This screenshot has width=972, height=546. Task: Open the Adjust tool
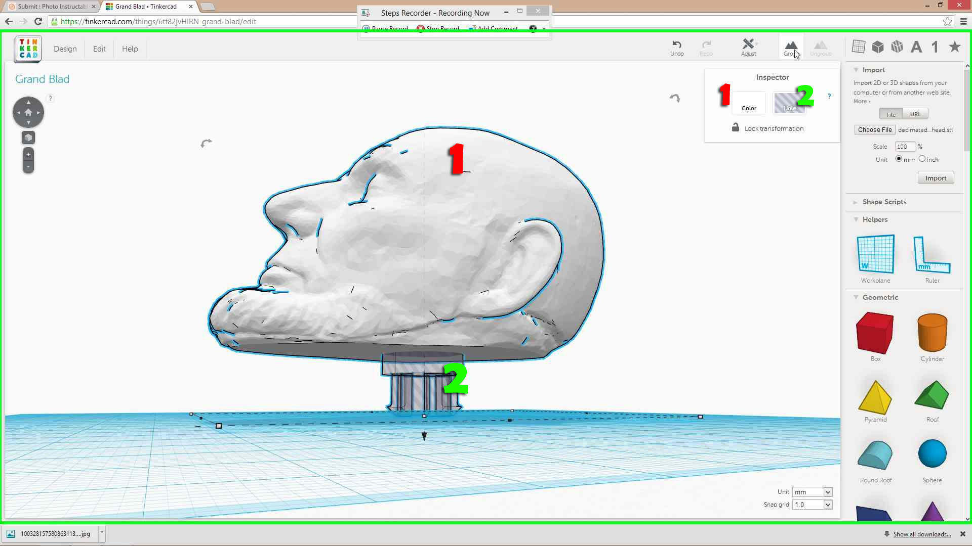point(749,48)
